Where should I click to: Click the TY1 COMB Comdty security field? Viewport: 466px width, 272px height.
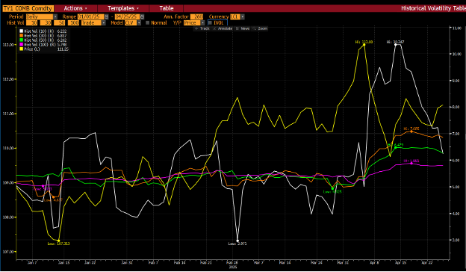[28, 8]
